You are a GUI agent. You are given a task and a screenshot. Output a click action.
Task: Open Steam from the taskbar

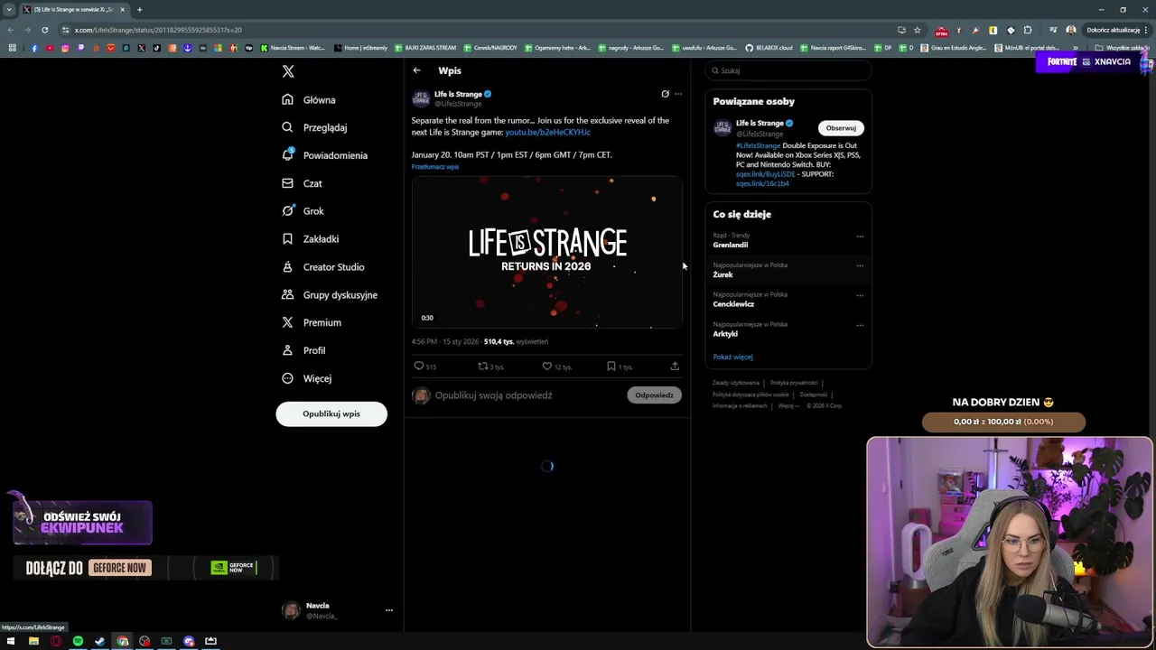(x=99, y=641)
